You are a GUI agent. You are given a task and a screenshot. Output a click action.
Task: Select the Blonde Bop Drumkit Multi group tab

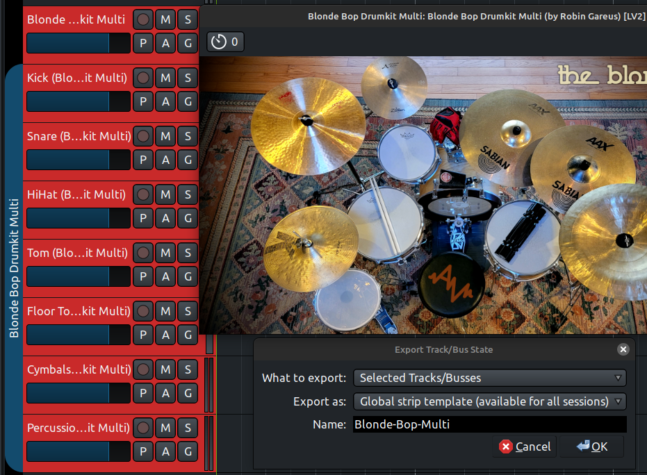click(x=14, y=268)
